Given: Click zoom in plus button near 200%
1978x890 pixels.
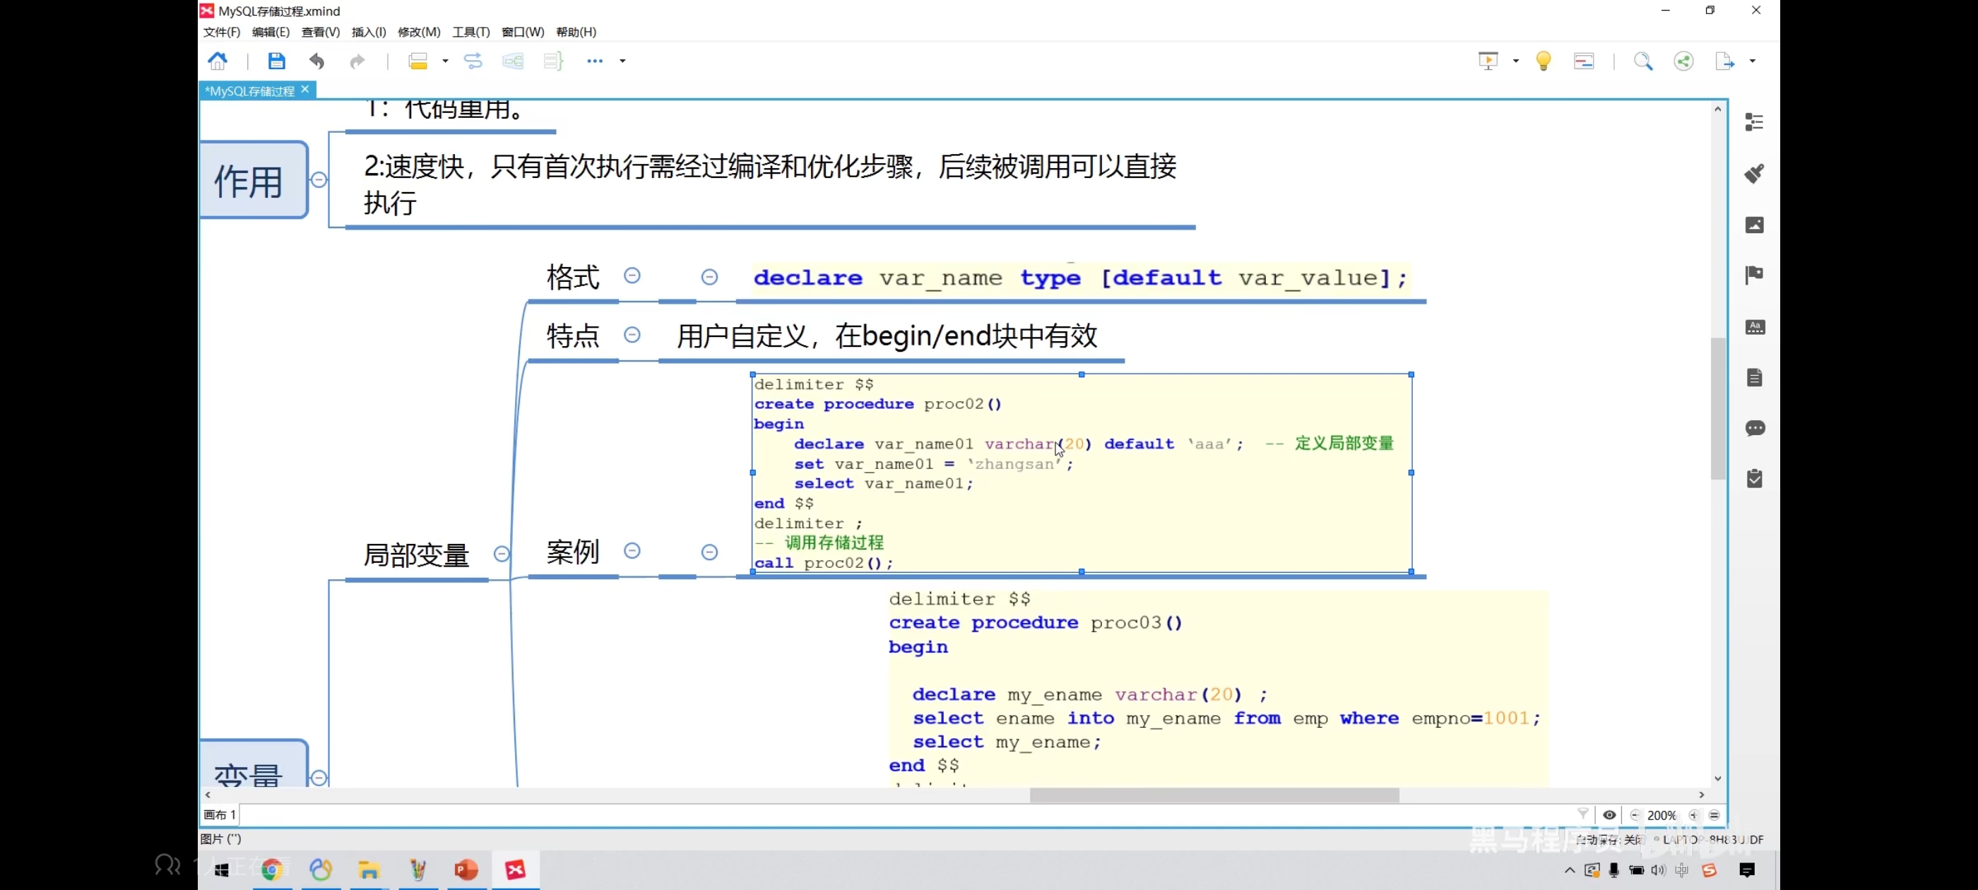Looking at the screenshot, I should (x=1694, y=814).
